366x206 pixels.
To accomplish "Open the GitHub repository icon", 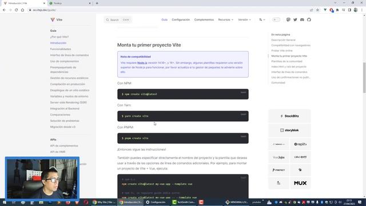I will coord(309,19).
